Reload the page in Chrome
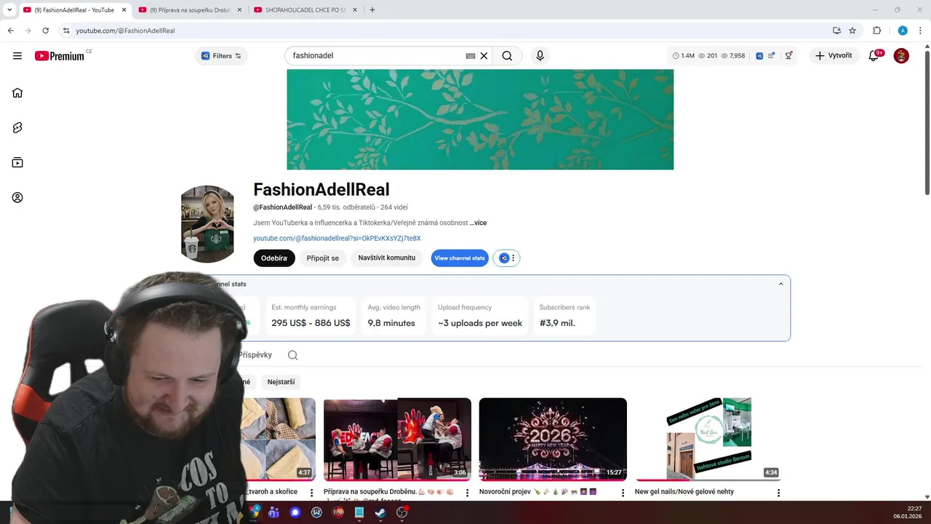931x524 pixels. point(45,31)
